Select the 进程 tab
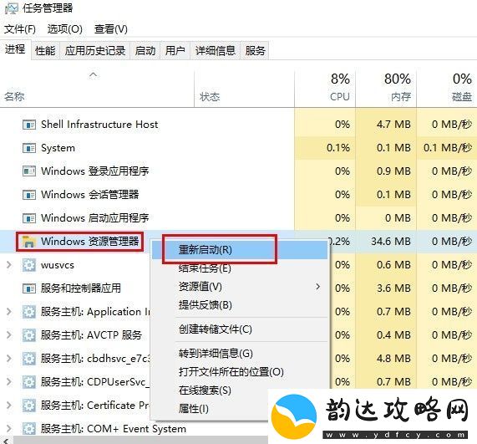 (15, 49)
